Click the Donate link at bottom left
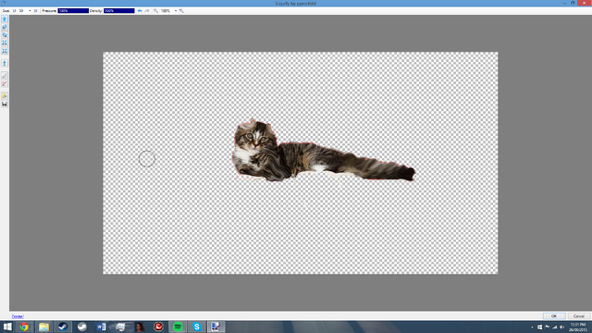Screen dimensions: 592x333 click(18, 316)
